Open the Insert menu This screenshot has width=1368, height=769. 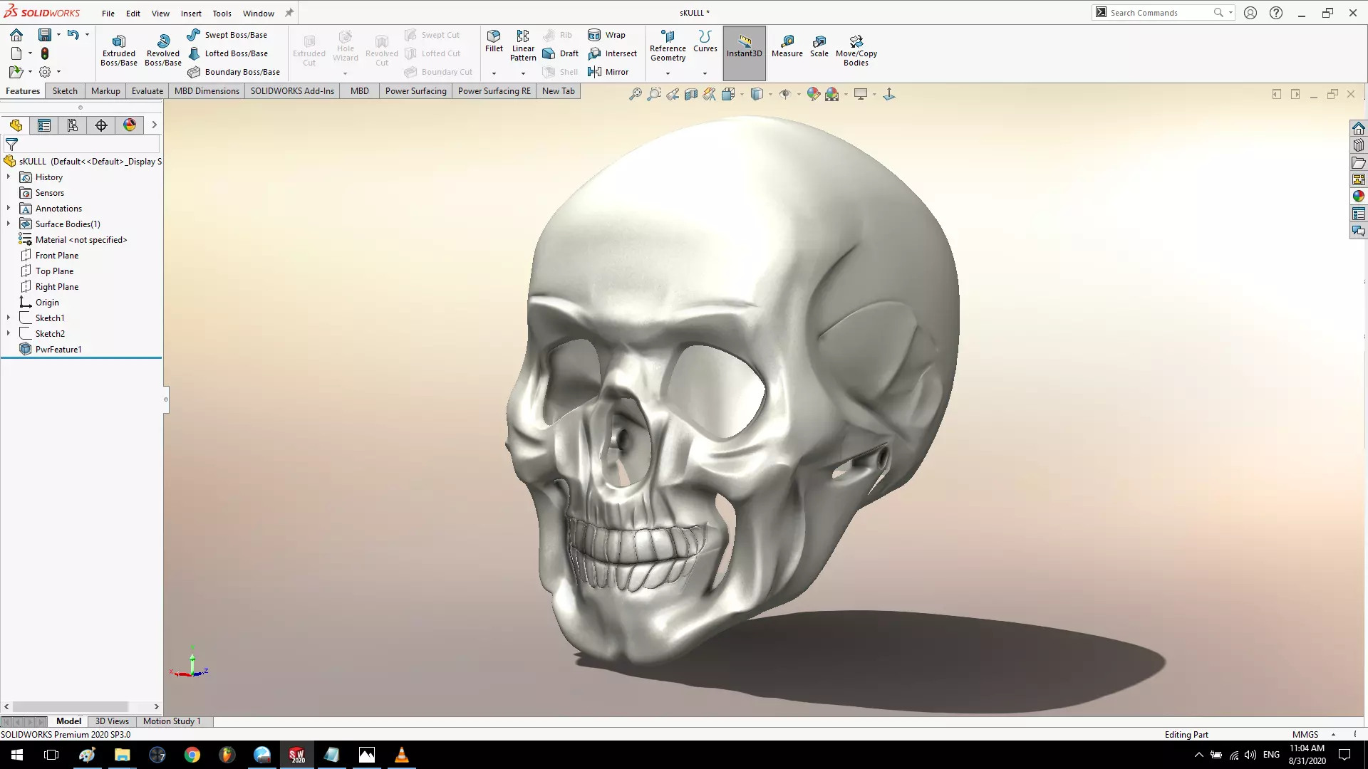[x=191, y=13]
